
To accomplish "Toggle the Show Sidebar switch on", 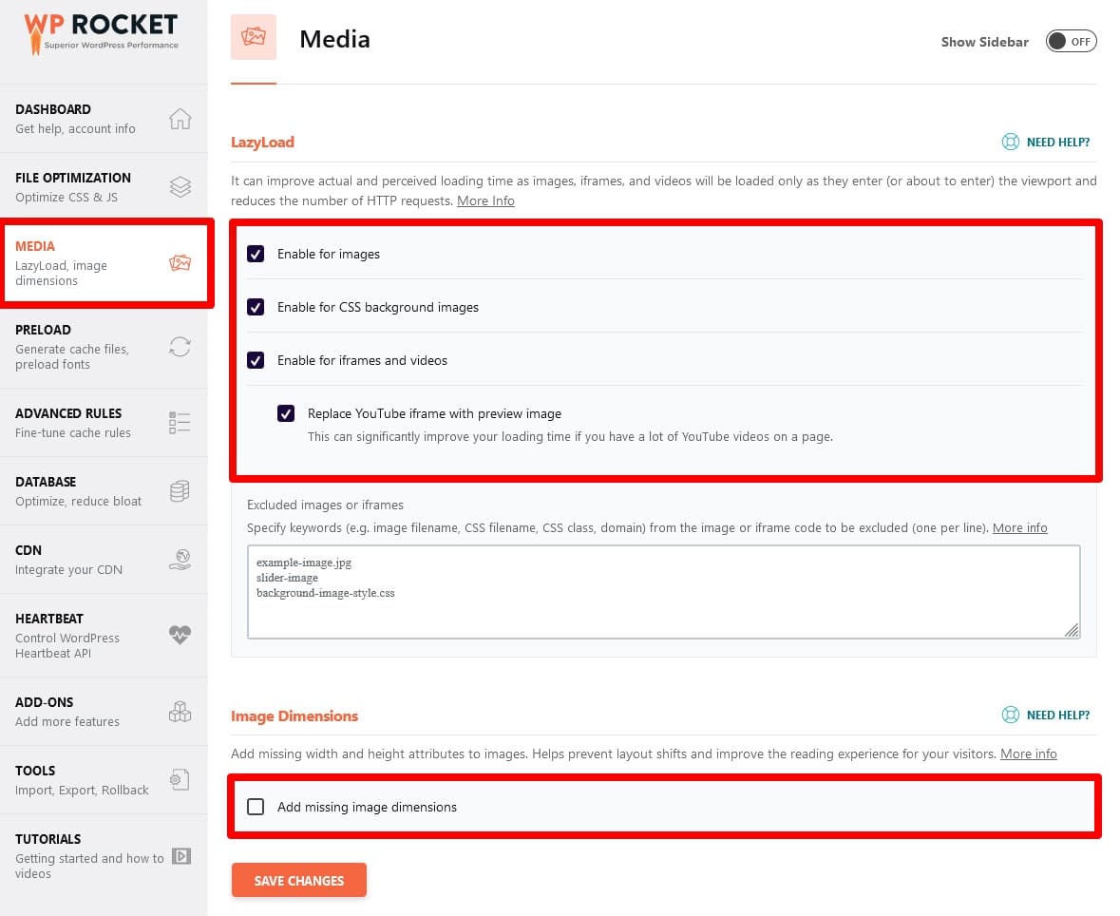I will coord(1071,41).
